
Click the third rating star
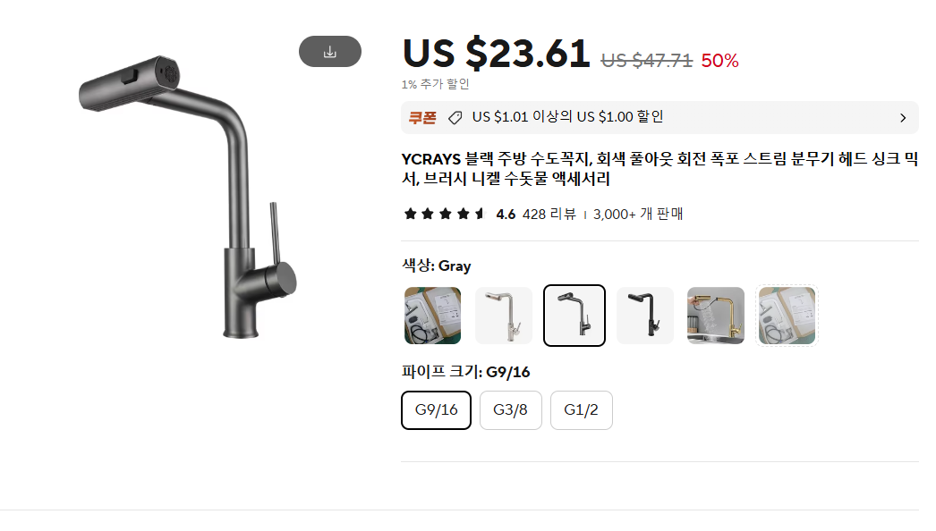pyautogui.click(x=447, y=214)
